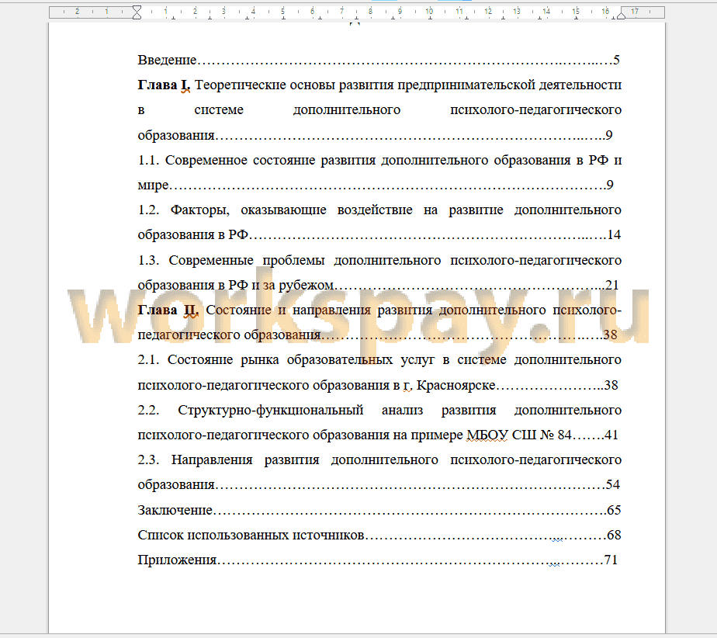Image resolution: width=717 pixels, height=638 pixels.
Task: Click page number 41 in the contents
Action: click(x=611, y=435)
